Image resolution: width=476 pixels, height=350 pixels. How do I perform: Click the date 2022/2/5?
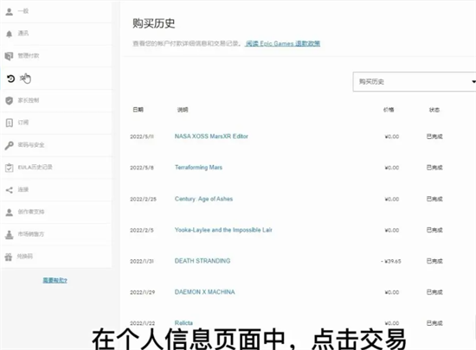tap(142, 230)
